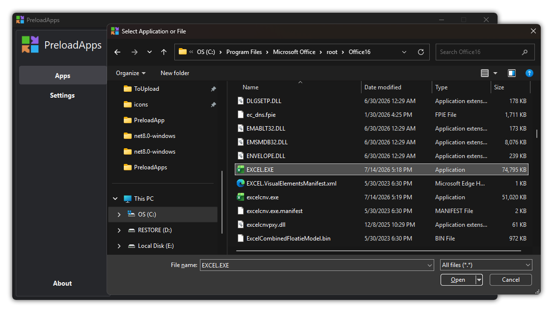
Task: Toggle the preview pane
Action: click(512, 73)
